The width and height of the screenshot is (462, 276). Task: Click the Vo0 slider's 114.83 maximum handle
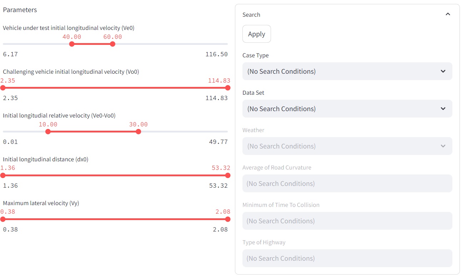tap(228, 88)
